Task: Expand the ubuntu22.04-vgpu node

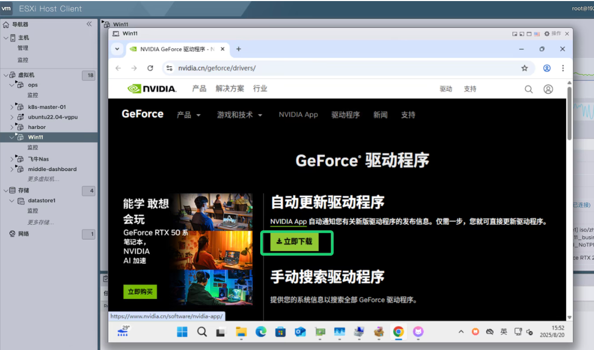Action: tap(12, 117)
